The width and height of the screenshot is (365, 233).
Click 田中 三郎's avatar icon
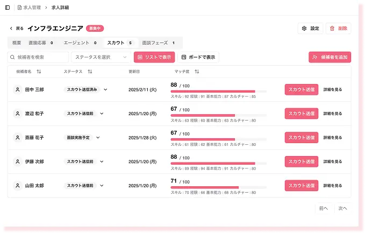18,90
